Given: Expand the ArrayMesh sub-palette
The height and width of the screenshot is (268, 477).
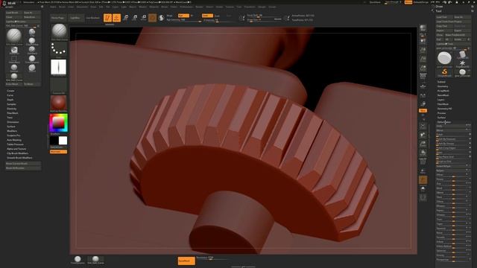Looking at the screenshot, I should (x=443, y=91).
